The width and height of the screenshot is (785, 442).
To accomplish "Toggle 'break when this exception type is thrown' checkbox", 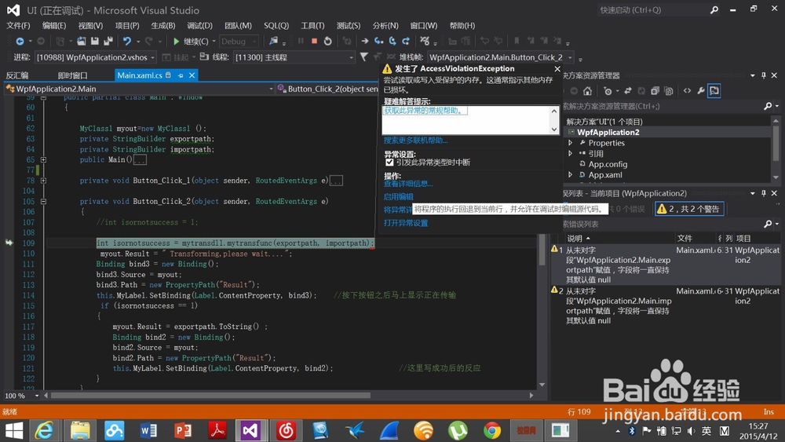I will pyautogui.click(x=389, y=163).
